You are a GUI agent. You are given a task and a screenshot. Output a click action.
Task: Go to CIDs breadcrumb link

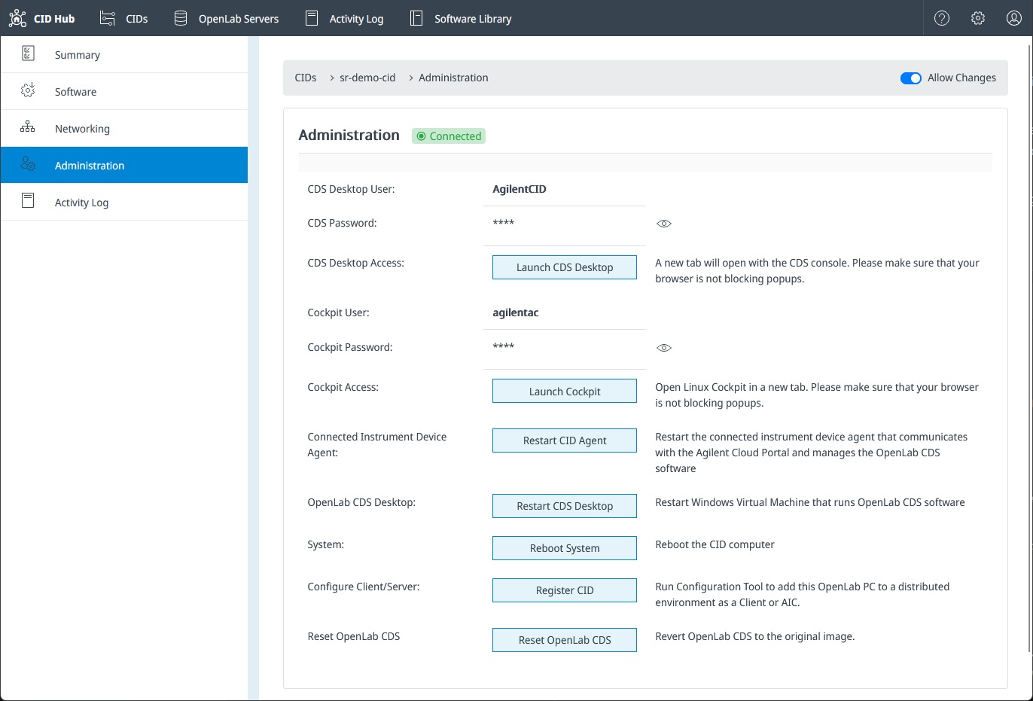306,78
